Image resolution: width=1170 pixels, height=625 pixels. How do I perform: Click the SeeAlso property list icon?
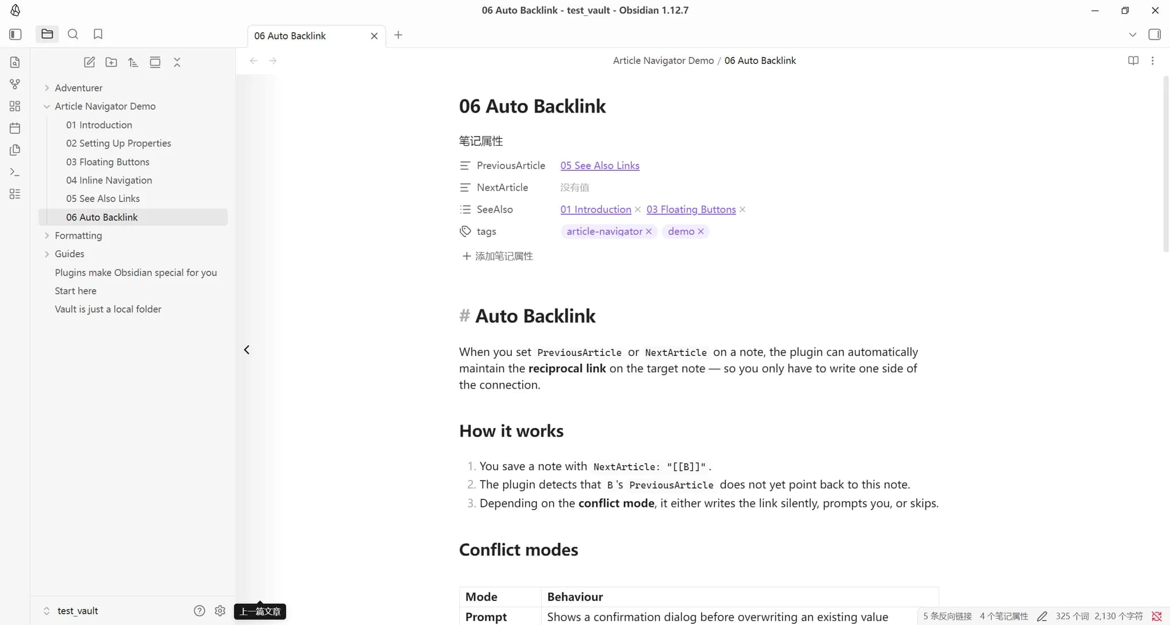click(465, 210)
